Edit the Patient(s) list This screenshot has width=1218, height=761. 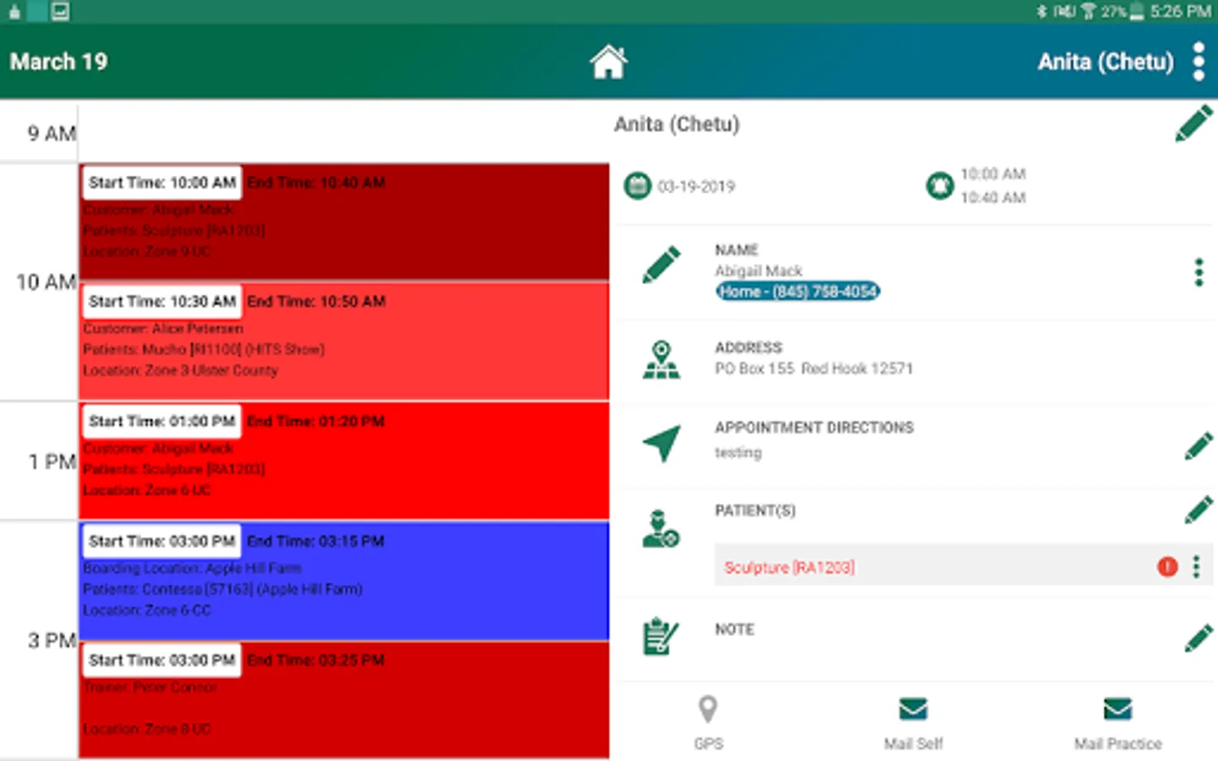pyautogui.click(x=1199, y=510)
